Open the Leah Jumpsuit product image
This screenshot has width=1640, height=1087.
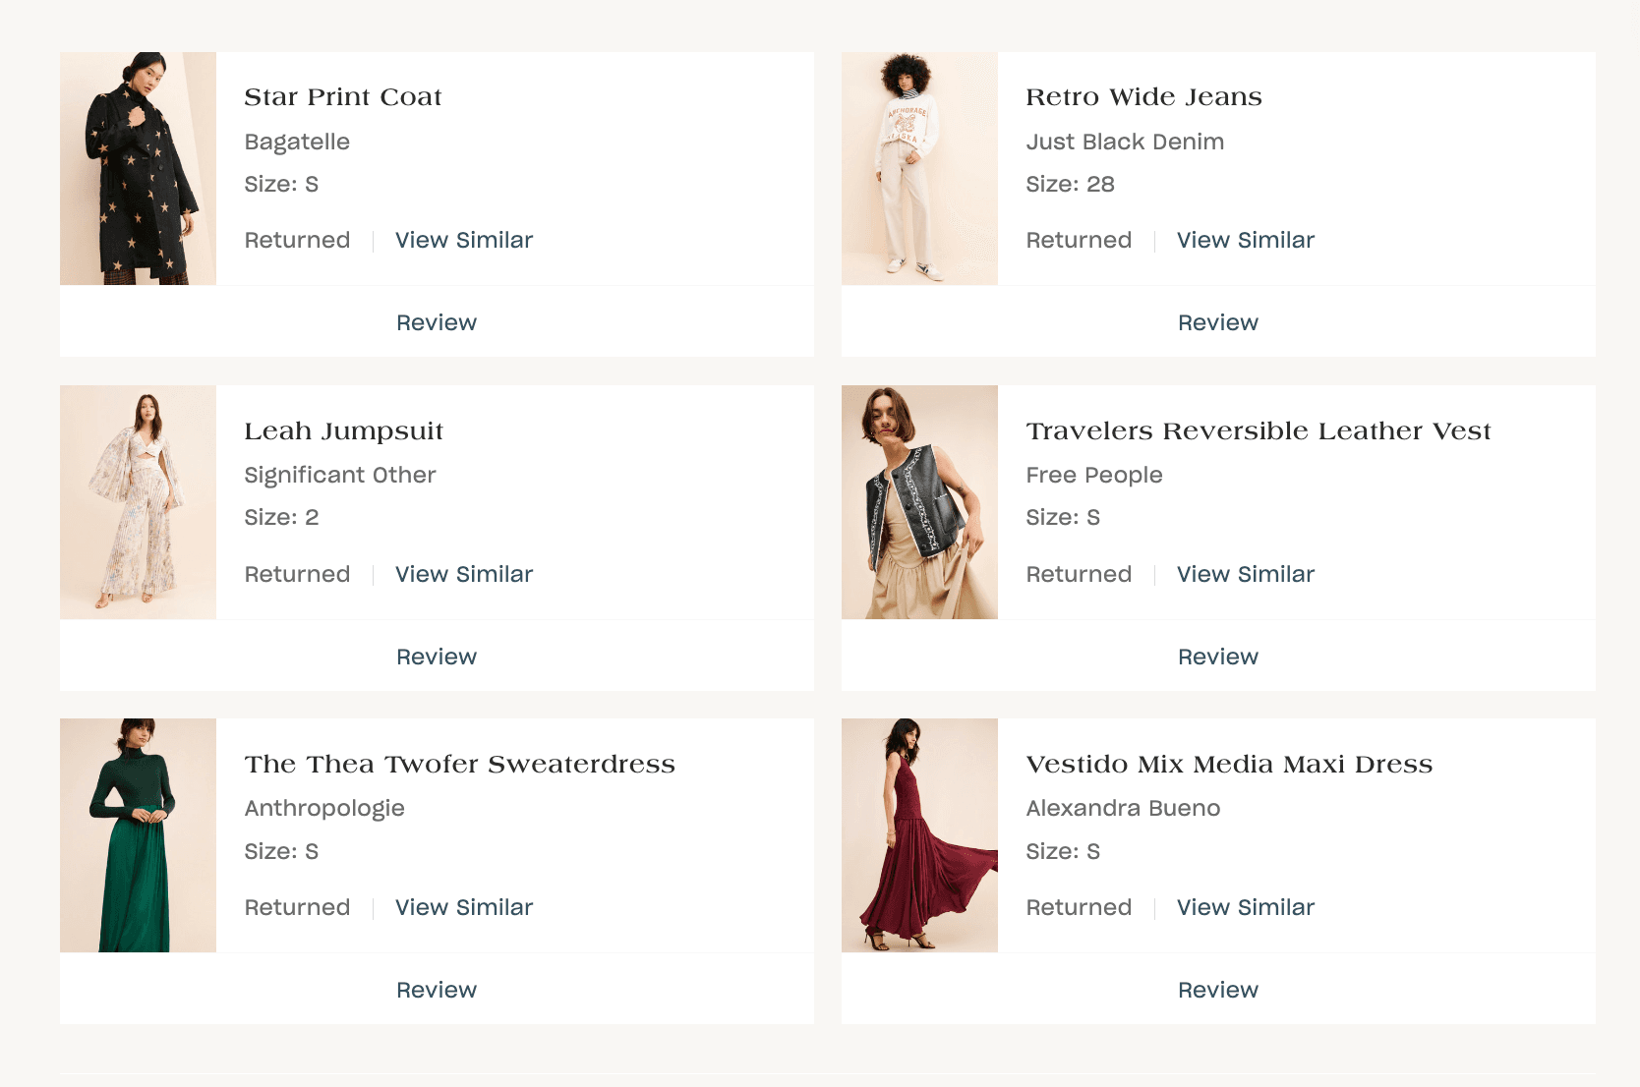click(x=138, y=502)
